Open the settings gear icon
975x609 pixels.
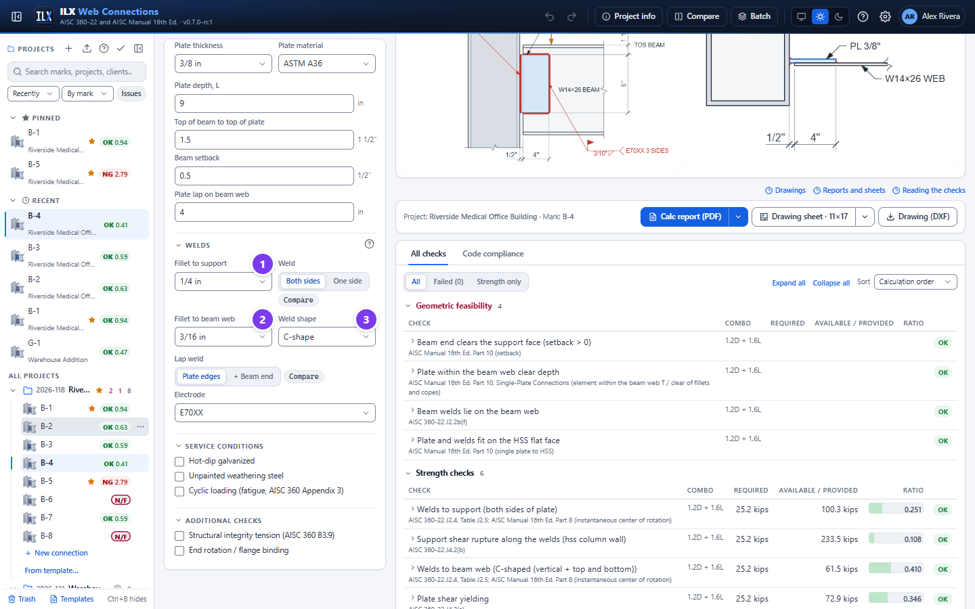pyautogui.click(x=885, y=16)
